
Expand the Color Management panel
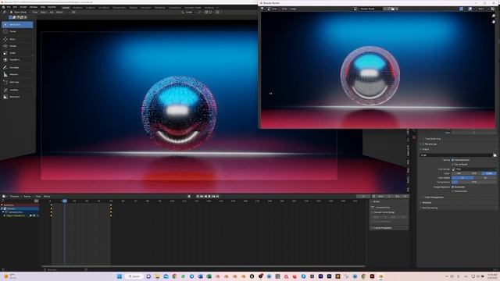click(434, 197)
